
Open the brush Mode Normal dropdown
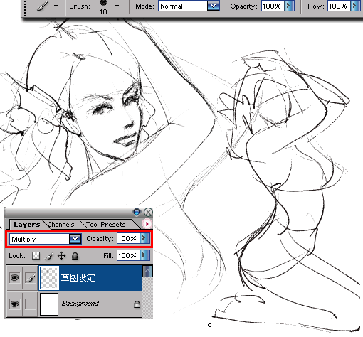[213, 6]
